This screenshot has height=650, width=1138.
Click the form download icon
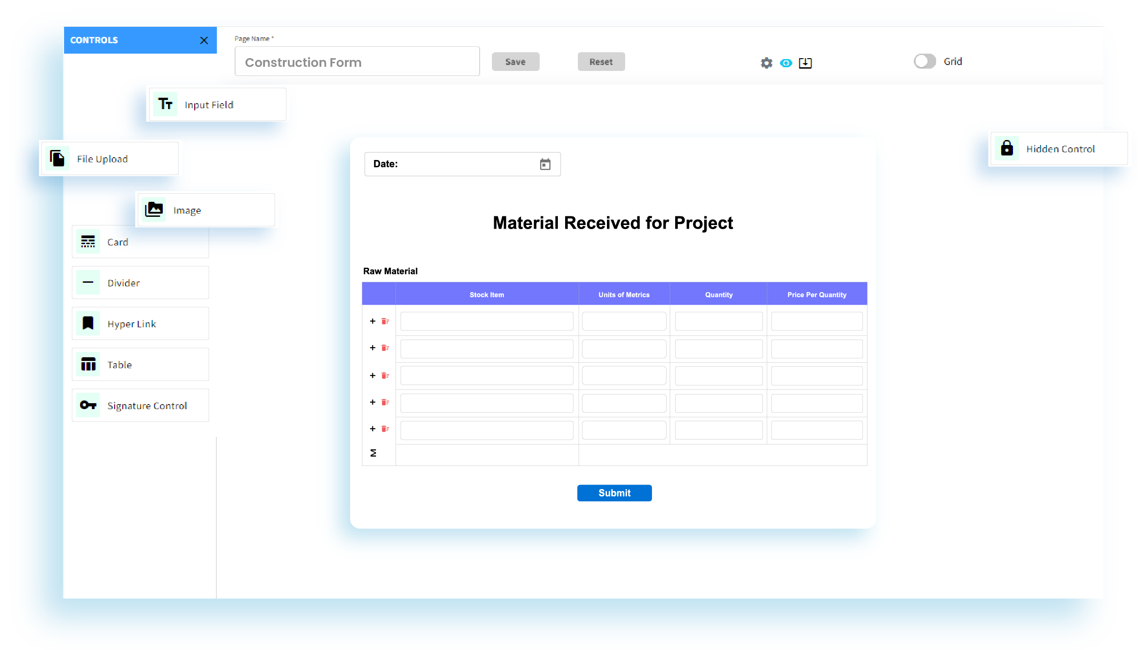click(805, 63)
